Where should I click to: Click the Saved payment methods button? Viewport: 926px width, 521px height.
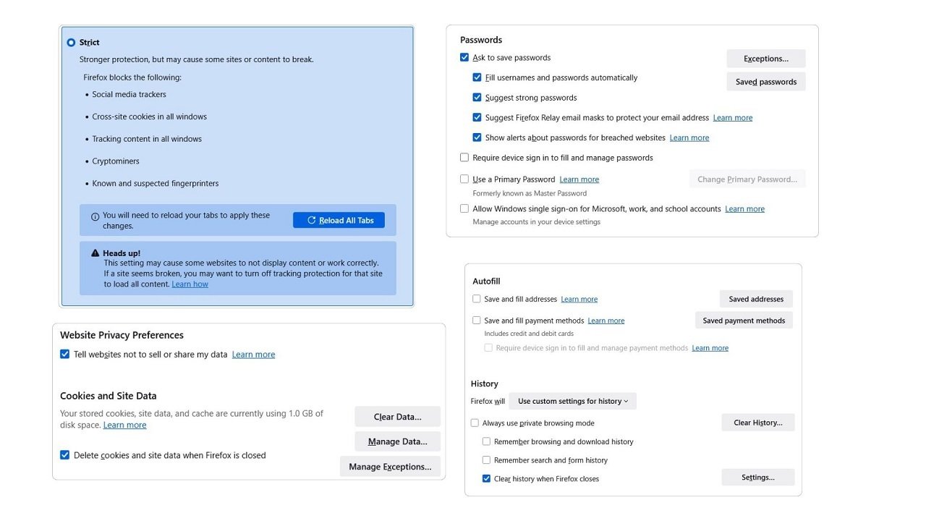(x=744, y=320)
